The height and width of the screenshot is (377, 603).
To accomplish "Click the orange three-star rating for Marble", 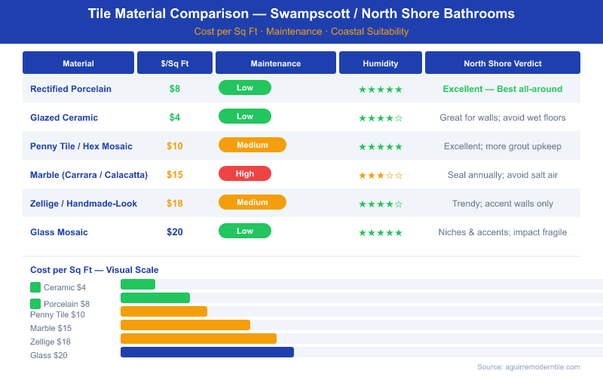I will (x=381, y=176).
